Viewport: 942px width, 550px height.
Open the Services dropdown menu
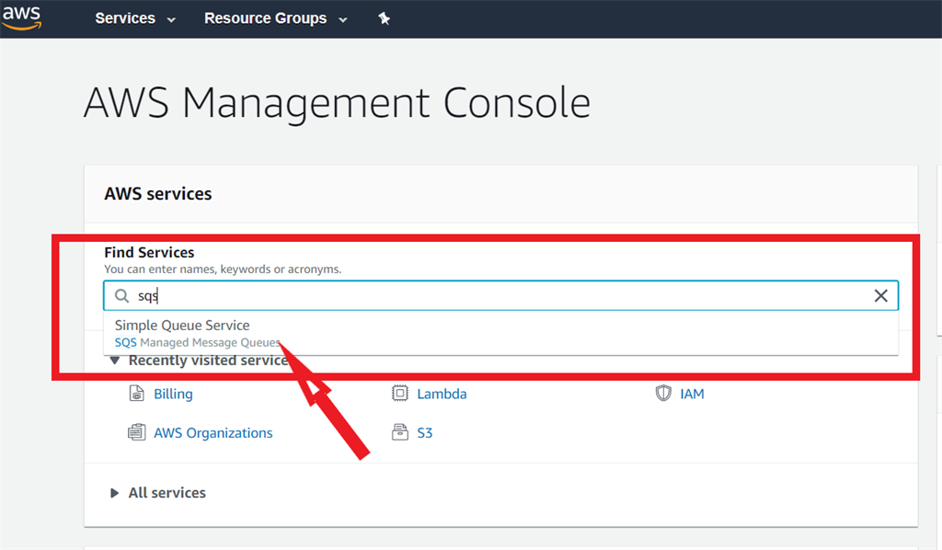[134, 18]
